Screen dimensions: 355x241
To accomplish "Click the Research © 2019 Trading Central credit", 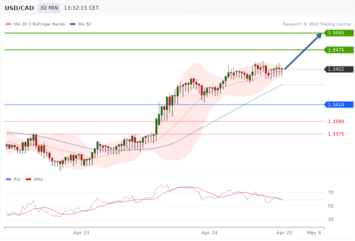I will [317, 24].
